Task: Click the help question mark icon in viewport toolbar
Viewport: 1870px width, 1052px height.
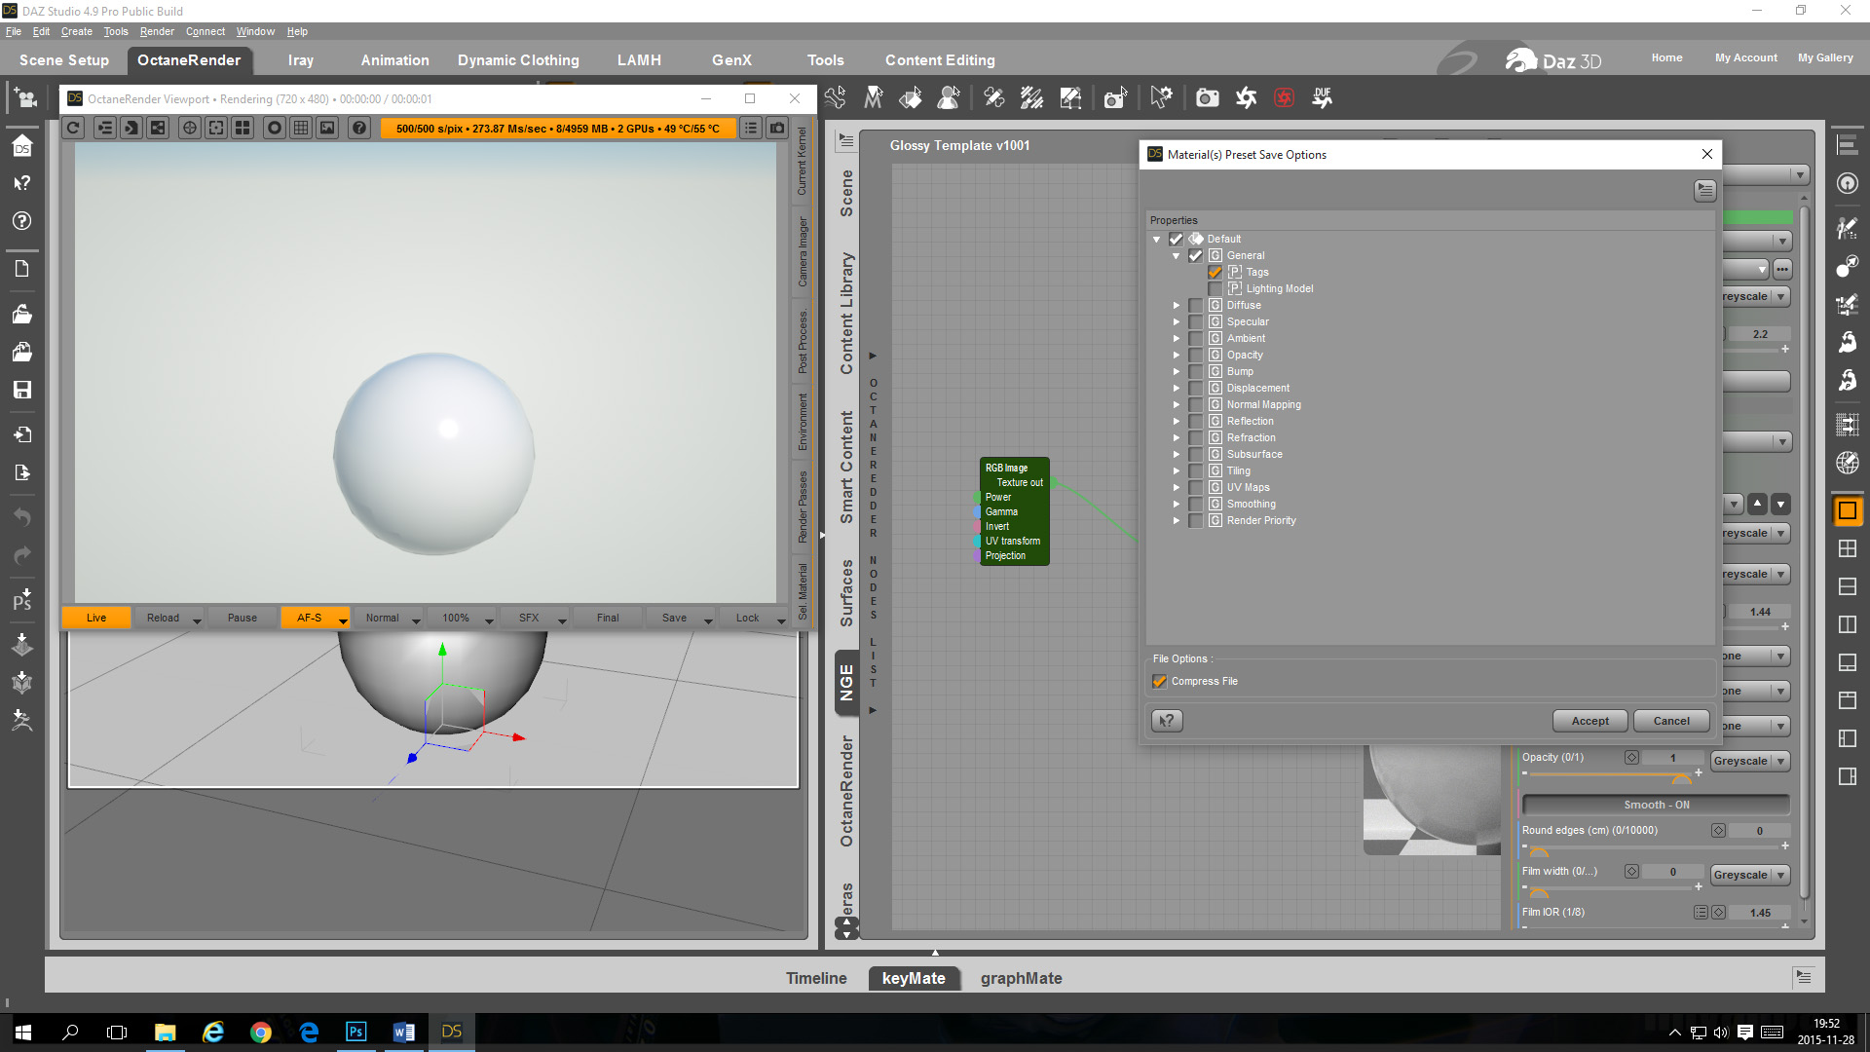Action: pos(359,128)
